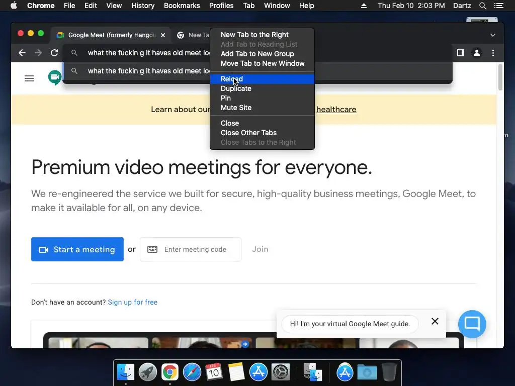The height and width of the screenshot is (386, 515).
Task: Switch to the New Tab tab
Action: click(194, 35)
